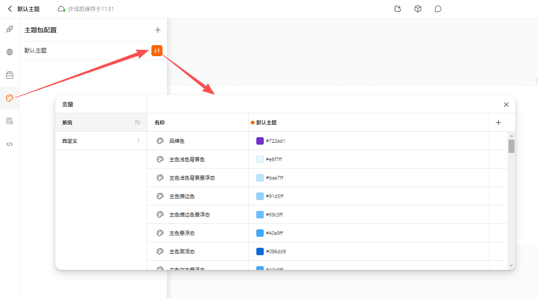Close the 变量 variables panel
This screenshot has height=298, width=538.
(x=506, y=105)
